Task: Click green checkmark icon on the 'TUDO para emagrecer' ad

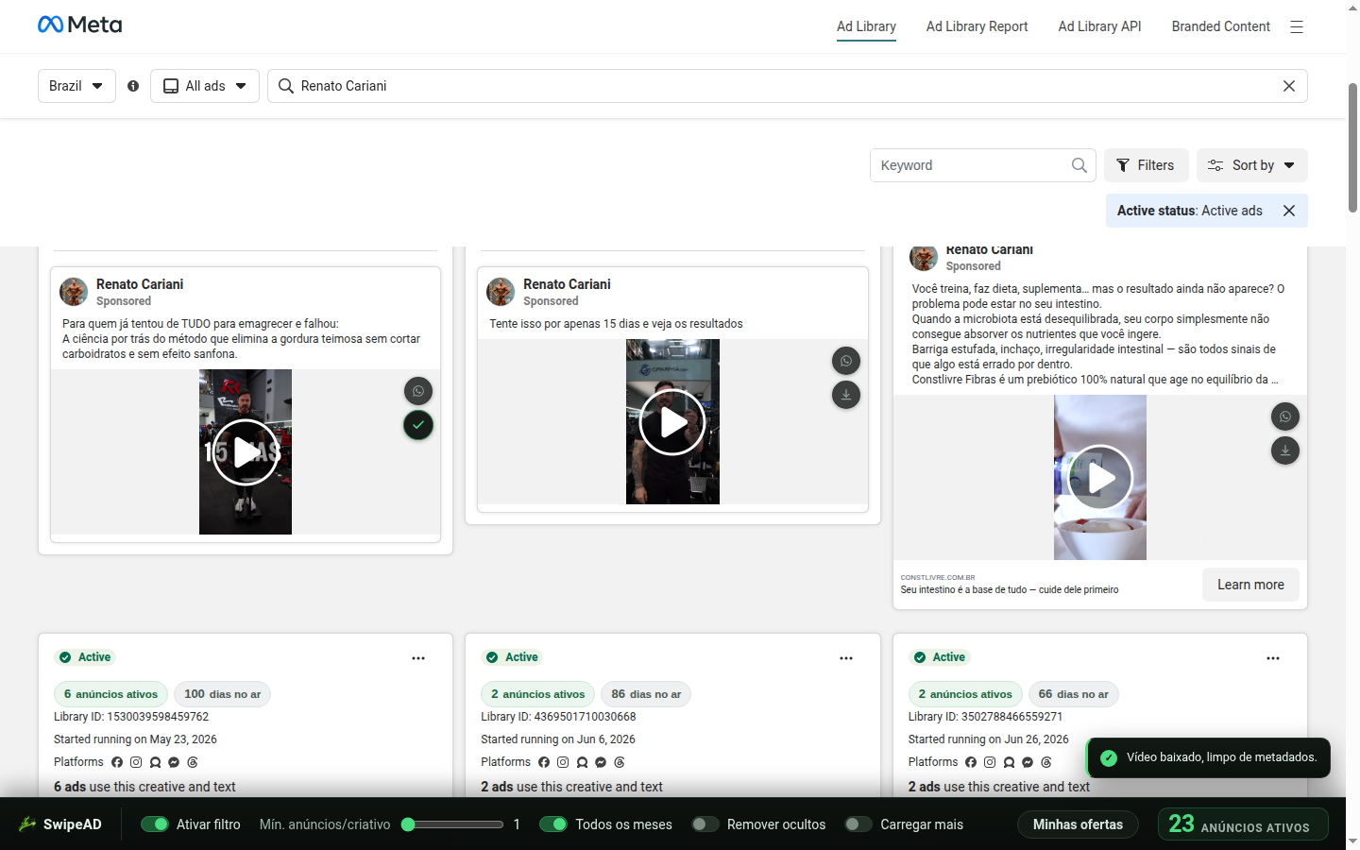Action: pos(418,425)
